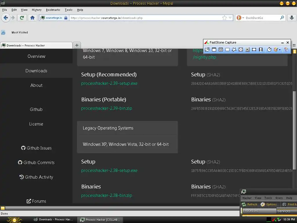Image resolution: width=297 pixels, height=223 pixels.
Task: Open Hacker menu in Process Hacker window
Action: (247, 198)
